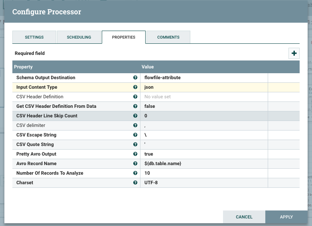
Task: Click help icon for Schema Output Destination
Action: (x=135, y=78)
